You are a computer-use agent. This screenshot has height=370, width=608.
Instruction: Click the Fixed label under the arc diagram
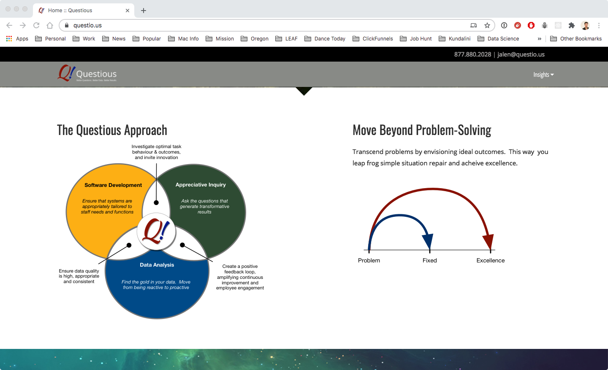[x=430, y=261]
